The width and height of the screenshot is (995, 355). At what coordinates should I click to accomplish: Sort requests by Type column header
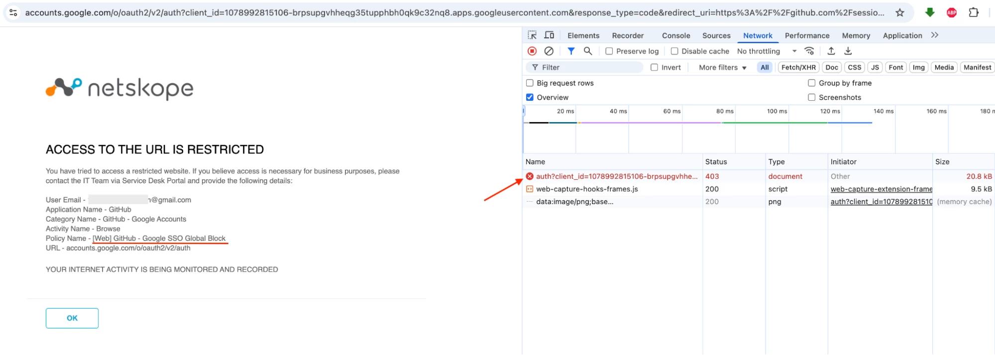click(796, 162)
